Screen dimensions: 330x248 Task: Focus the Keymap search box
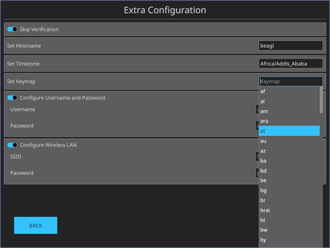click(x=291, y=81)
